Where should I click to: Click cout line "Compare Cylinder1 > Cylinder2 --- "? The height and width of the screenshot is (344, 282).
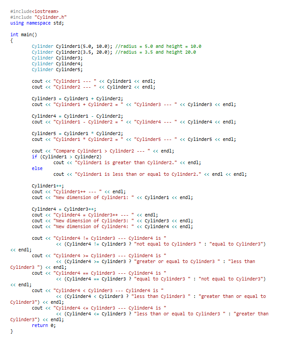pos(103,151)
